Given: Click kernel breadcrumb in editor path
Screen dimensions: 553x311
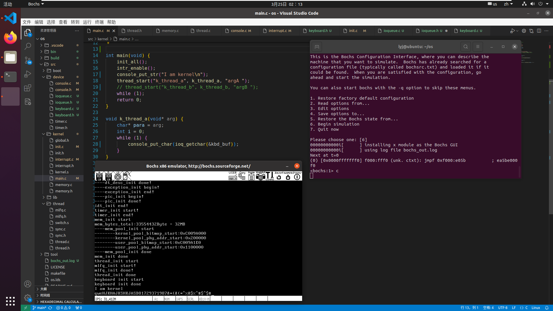Looking at the screenshot, I should tap(103, 39).
